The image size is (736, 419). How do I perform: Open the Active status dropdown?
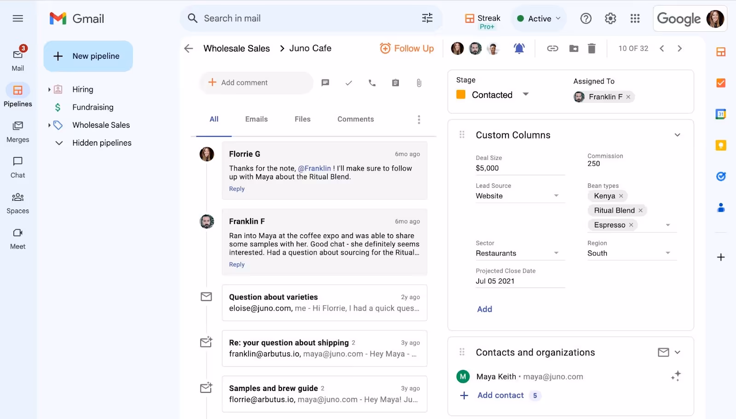(x=539, y=18)
